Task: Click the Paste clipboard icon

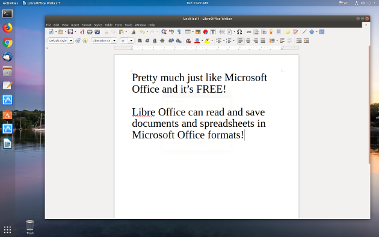Action: (x=121, y=32)
